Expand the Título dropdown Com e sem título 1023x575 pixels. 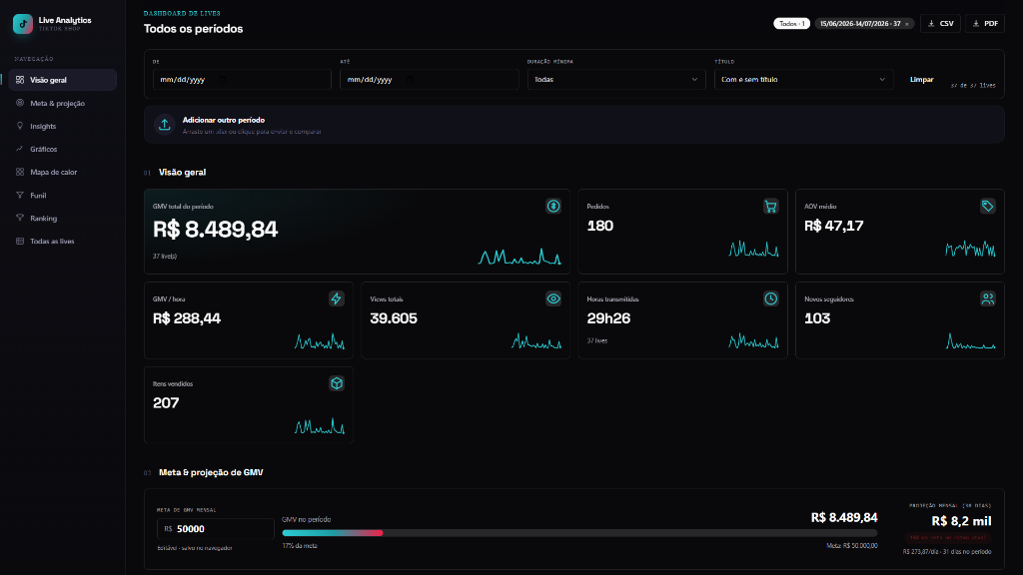click(x=803, y=80)
